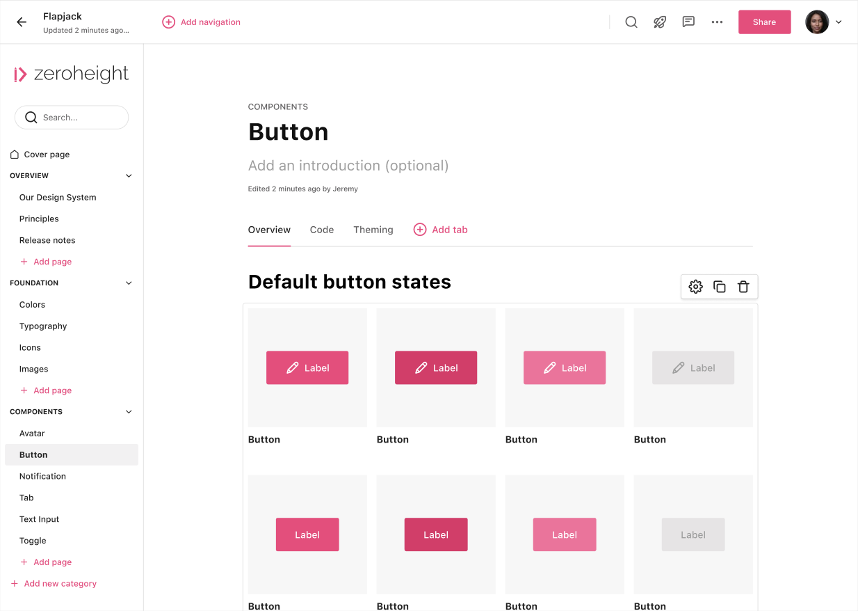Click the pink Share button
858x611 pixels.
point(764,22)
